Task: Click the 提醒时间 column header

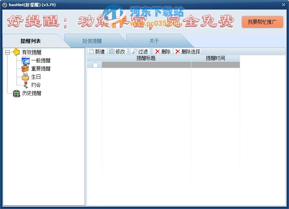Action: point(215,58)
